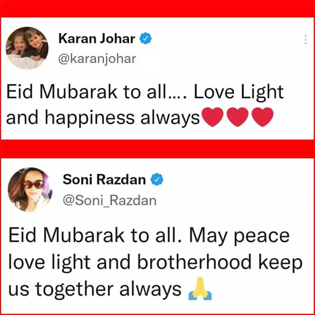Click the 'and happiness always' text line
Image resolution: width=315 pixels, height=315 pixels.
point(103,117)
